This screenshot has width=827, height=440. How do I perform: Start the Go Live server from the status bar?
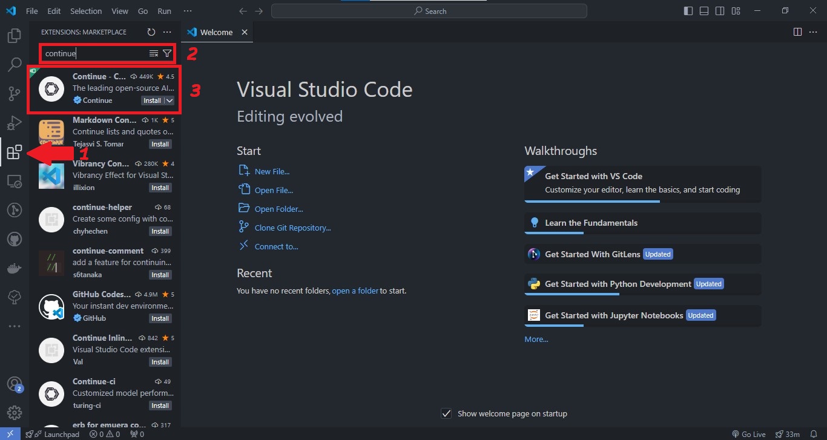[x=749, y=433]
